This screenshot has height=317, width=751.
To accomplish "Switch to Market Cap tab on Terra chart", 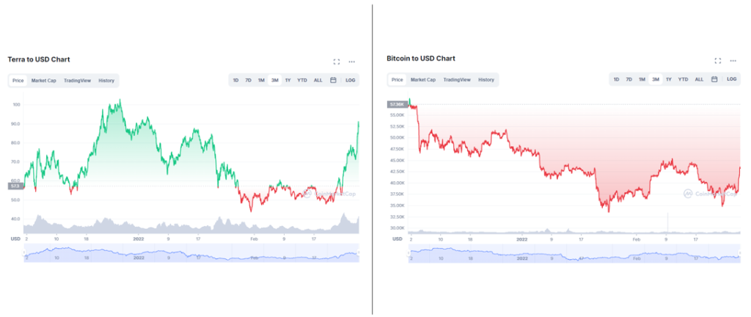I will tap(43, 81).
